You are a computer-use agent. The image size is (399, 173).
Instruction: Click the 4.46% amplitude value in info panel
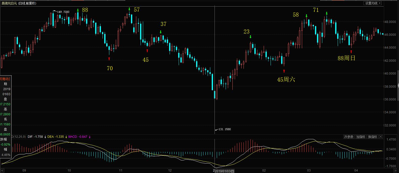6,155
